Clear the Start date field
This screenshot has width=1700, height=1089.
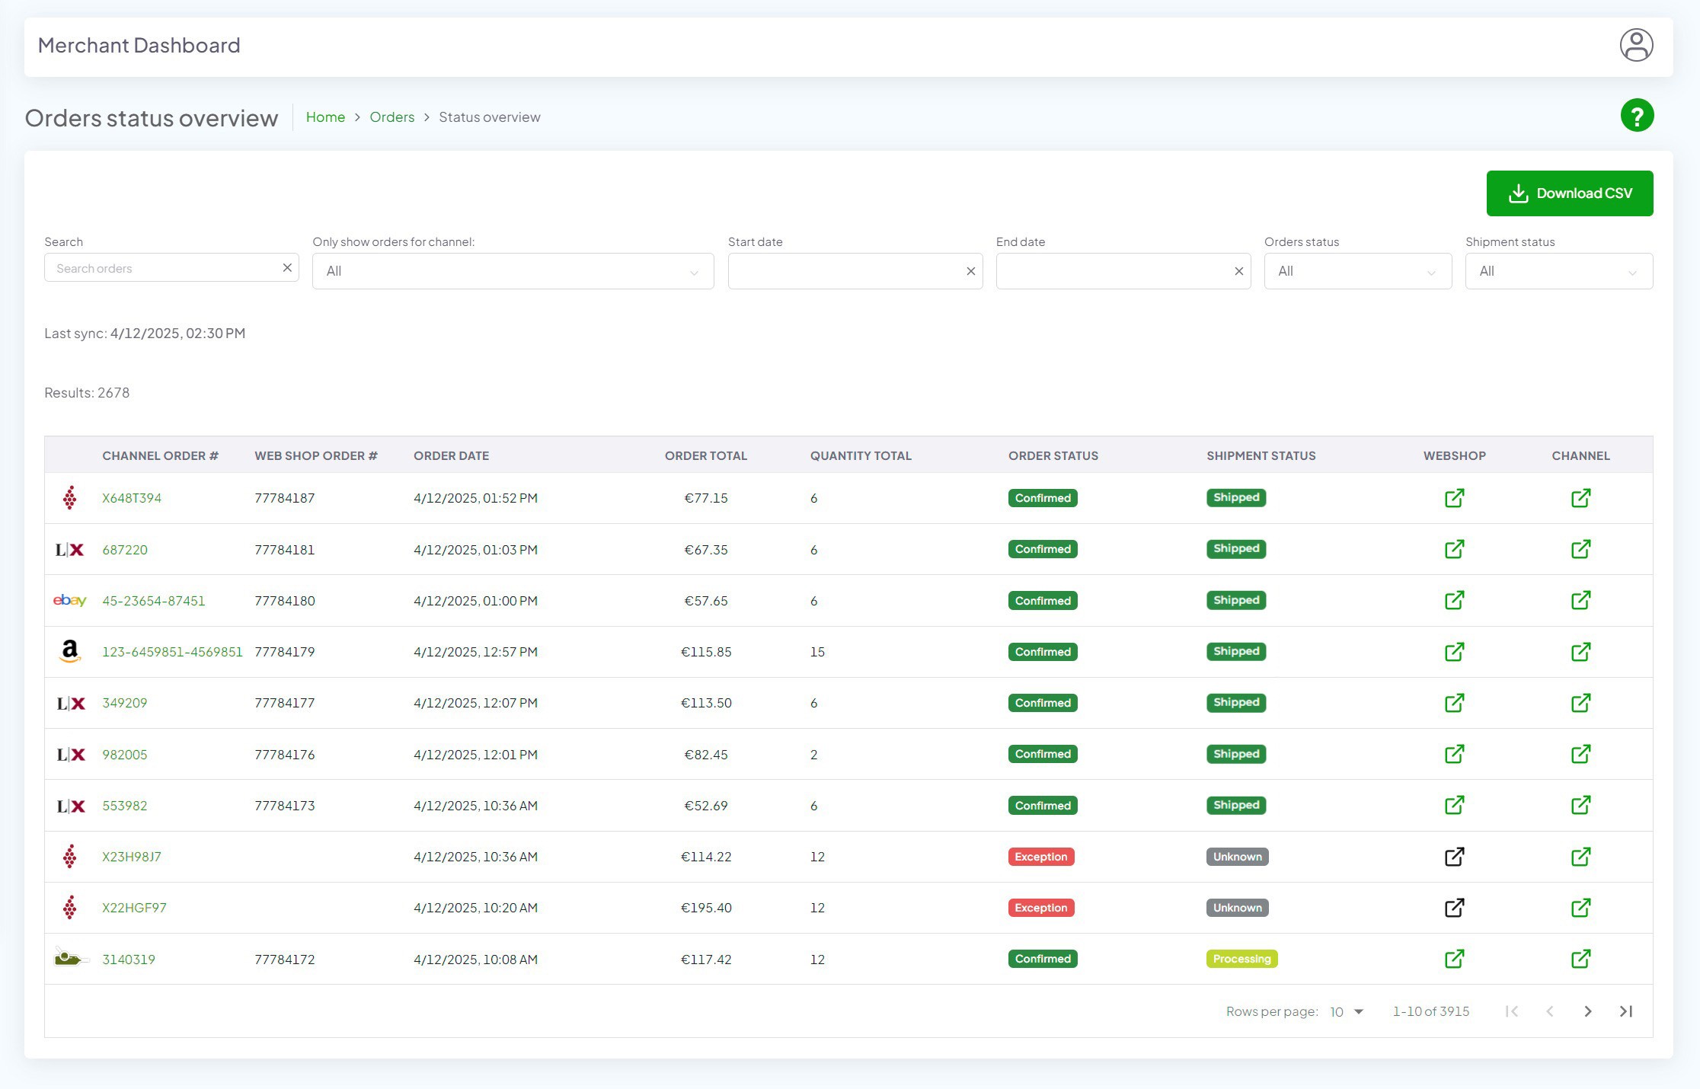tap(970, 271)
